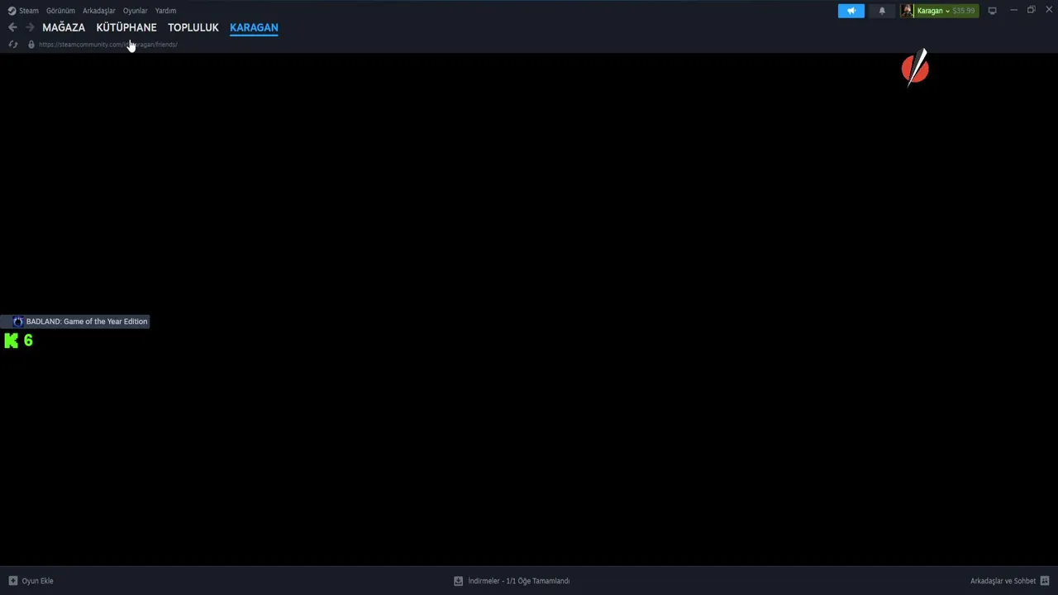Viewport: 1058px width, 595px height.
Task: Open the Arkadaşlar menu
Action: tap(99, 11)
